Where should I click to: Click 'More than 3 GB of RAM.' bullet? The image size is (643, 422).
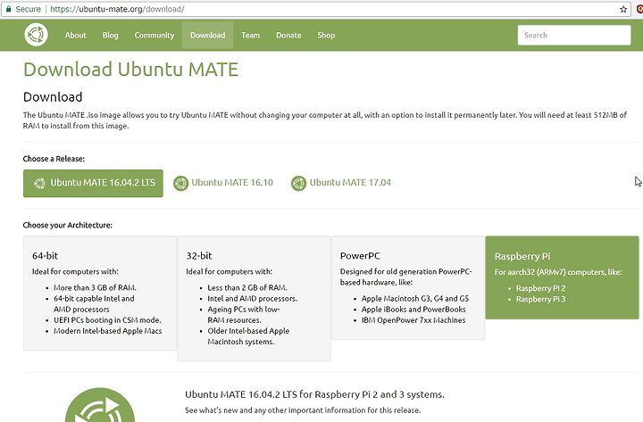click(96, 287)
